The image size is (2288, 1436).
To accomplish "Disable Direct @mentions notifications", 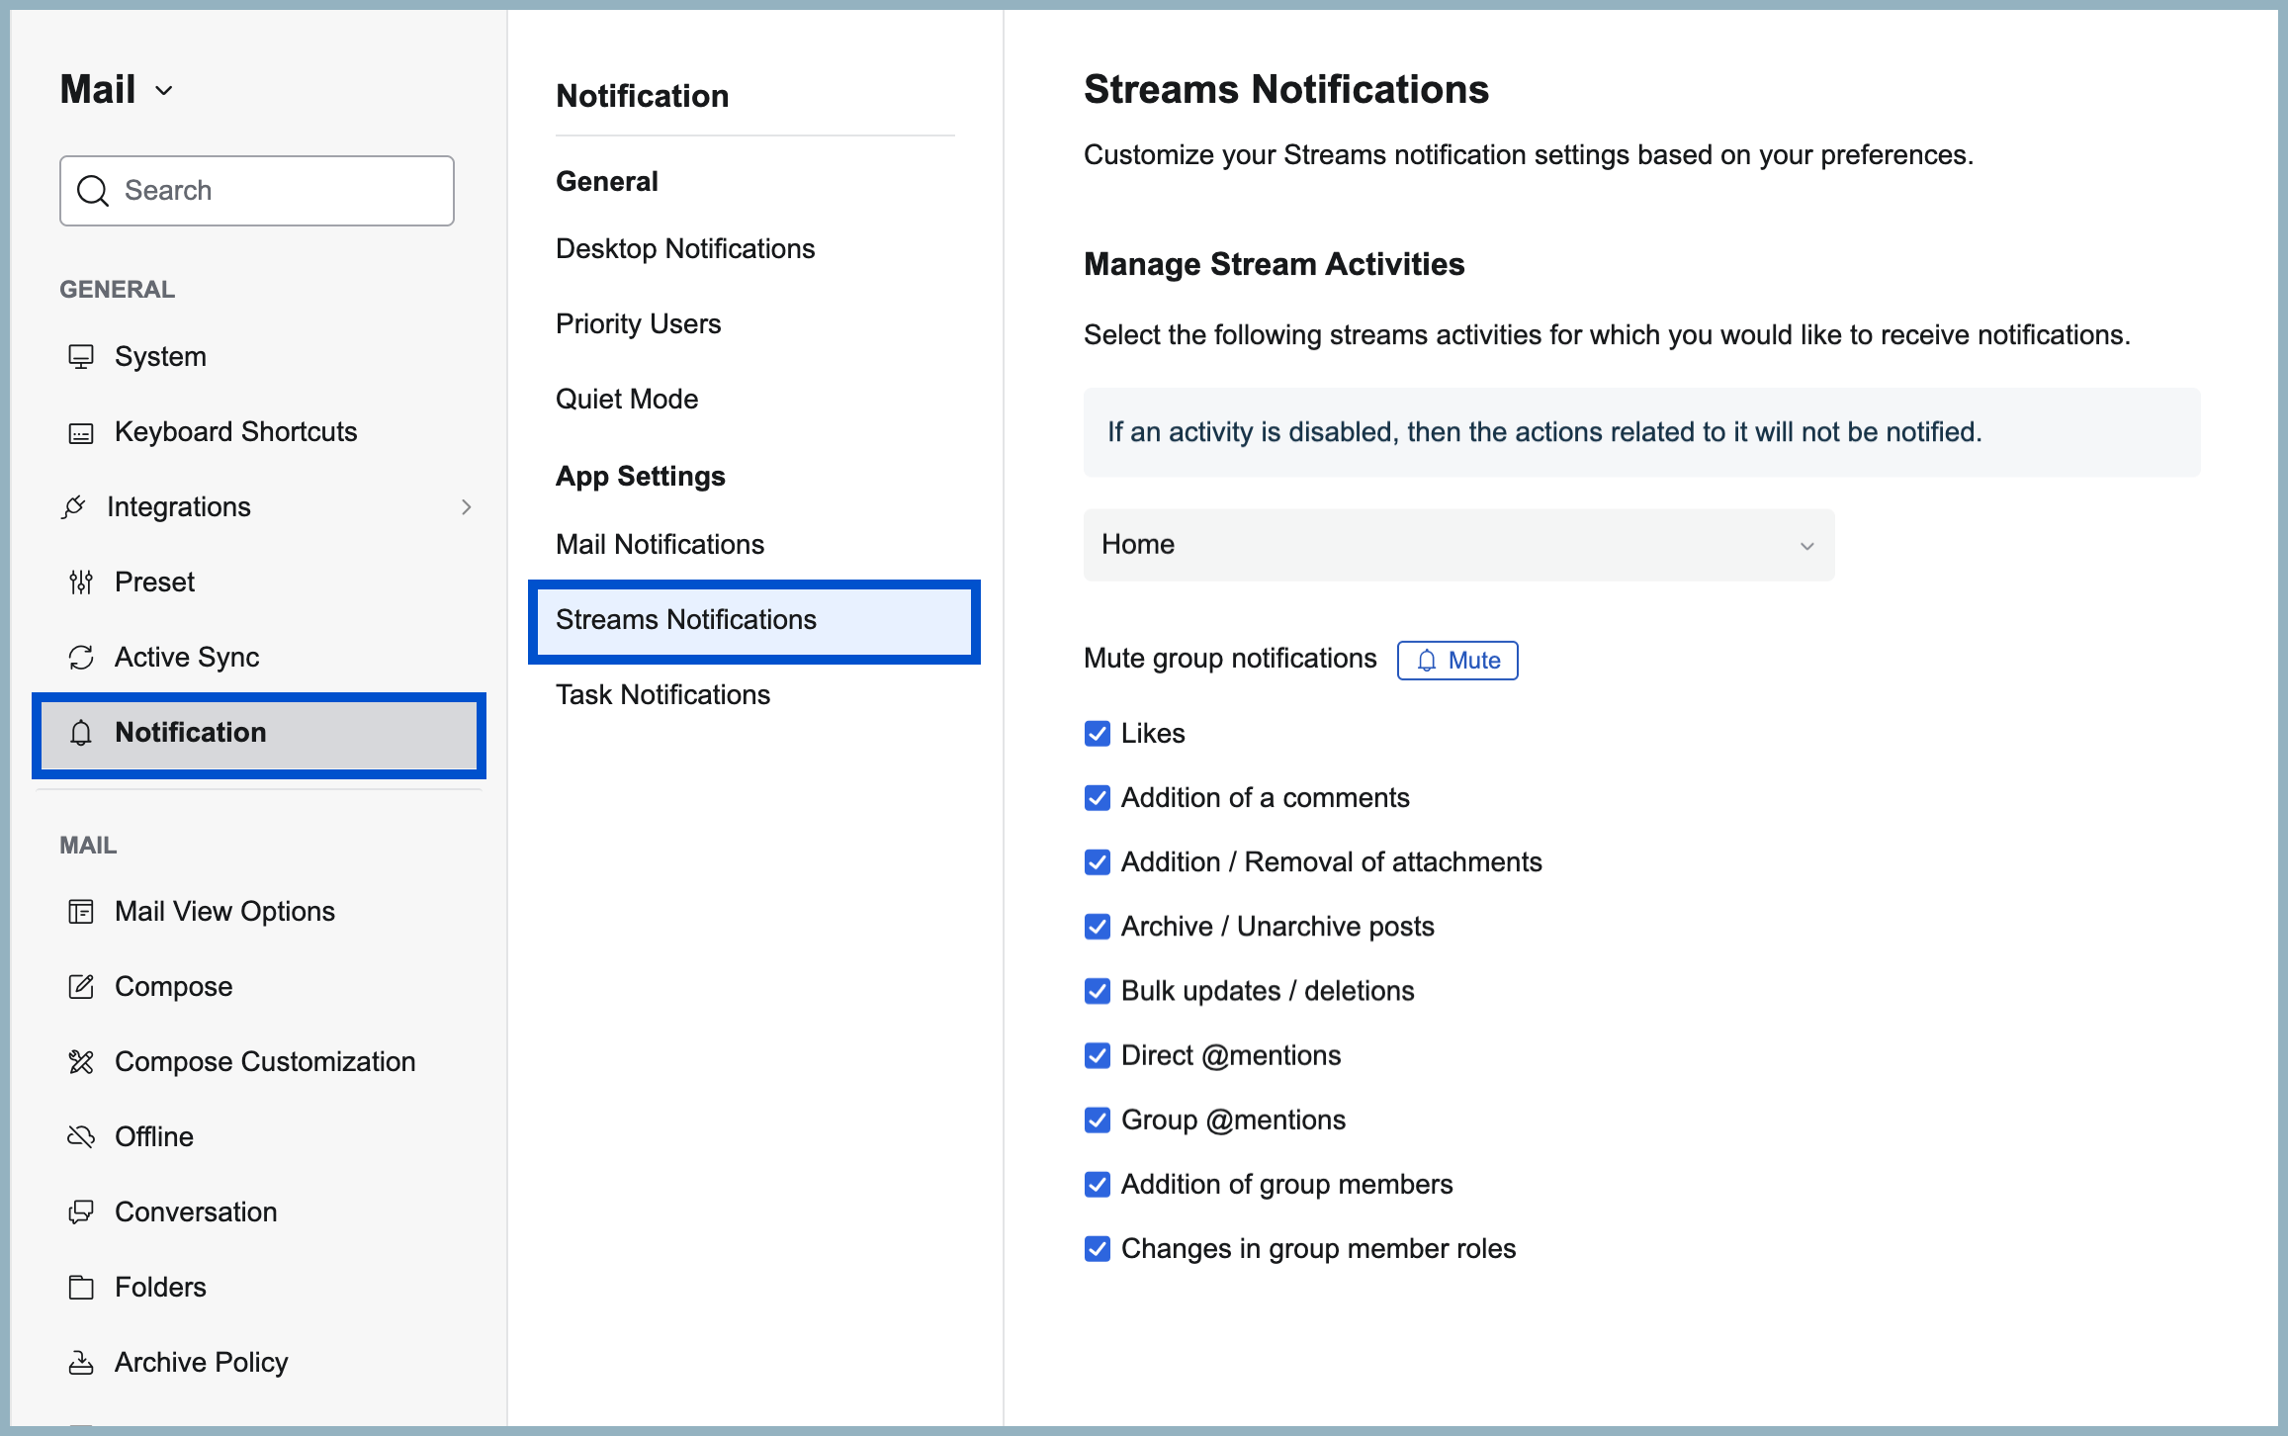I will [x=1098, y=1055].
